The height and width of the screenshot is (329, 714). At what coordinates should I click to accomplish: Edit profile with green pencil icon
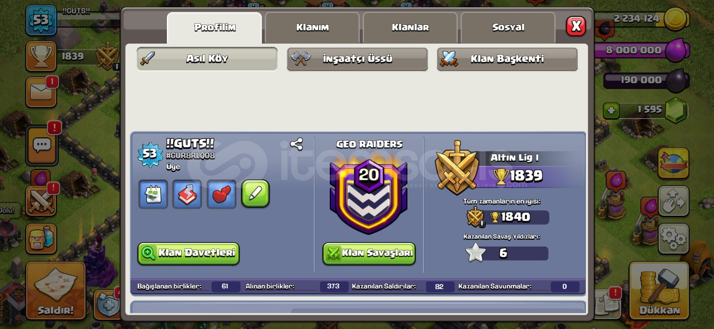pyautogui.click(x=255, y=194)
